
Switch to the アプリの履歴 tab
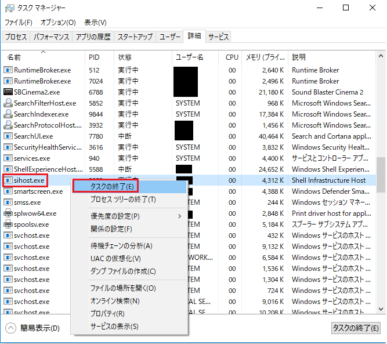(93, 37)
